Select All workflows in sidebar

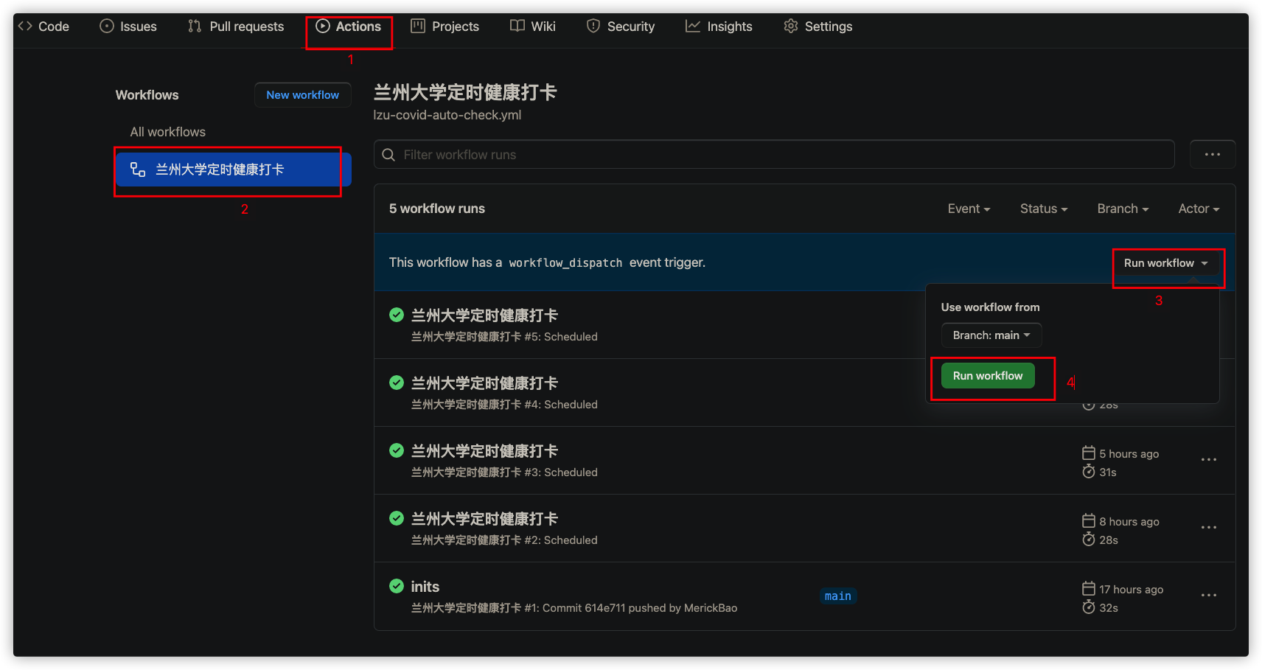[x=168, y=132]
